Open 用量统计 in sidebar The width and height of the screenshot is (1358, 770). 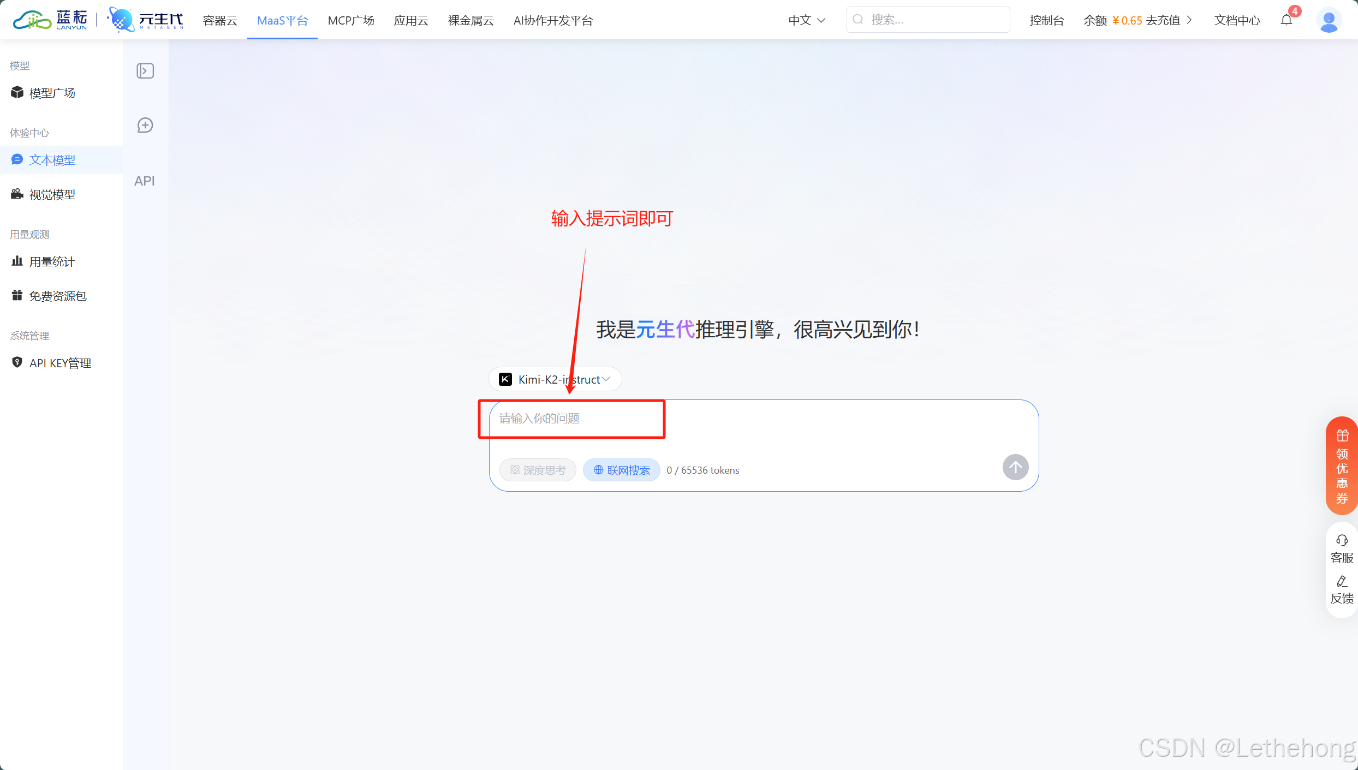[x=61, y=261]
